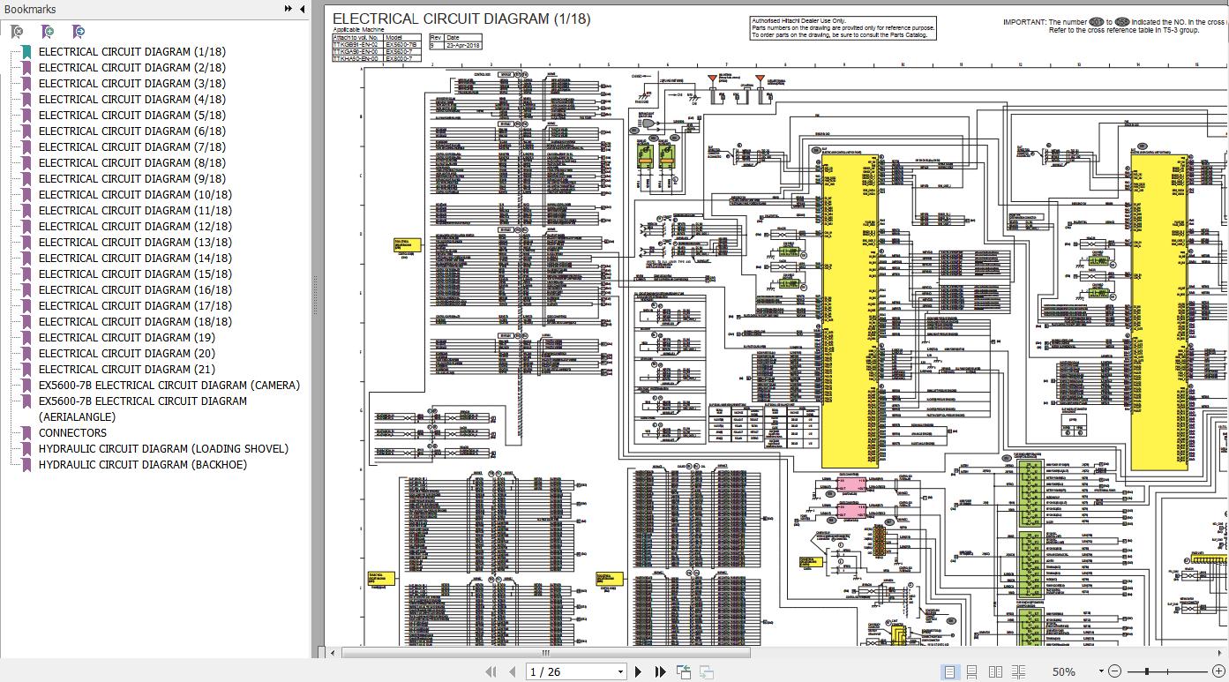Enable continuous page layout
Viewport: 1229px width, 682px height.
coord(971,671)
